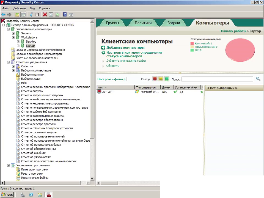Screen dimensions: 264x198
Task: Click the Forward arrow toolbar icon
Action: (9, 15)
